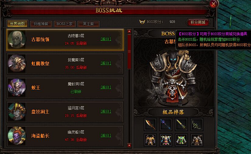Select the dark spiked armor drop icon
The width and height of the screenshot is (251, 154).
point(197,140)
